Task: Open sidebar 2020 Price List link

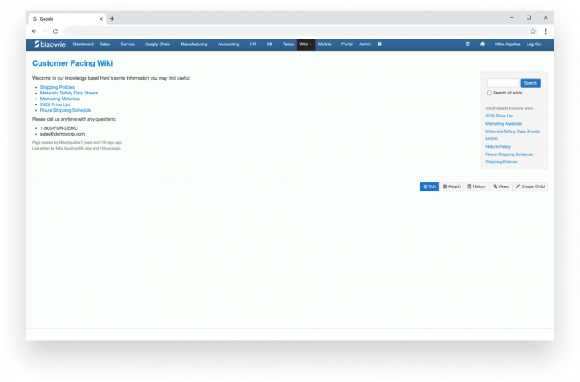Action: tap(499, 116)
